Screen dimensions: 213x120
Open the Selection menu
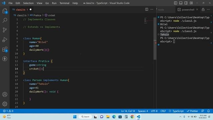click(28, 3)
